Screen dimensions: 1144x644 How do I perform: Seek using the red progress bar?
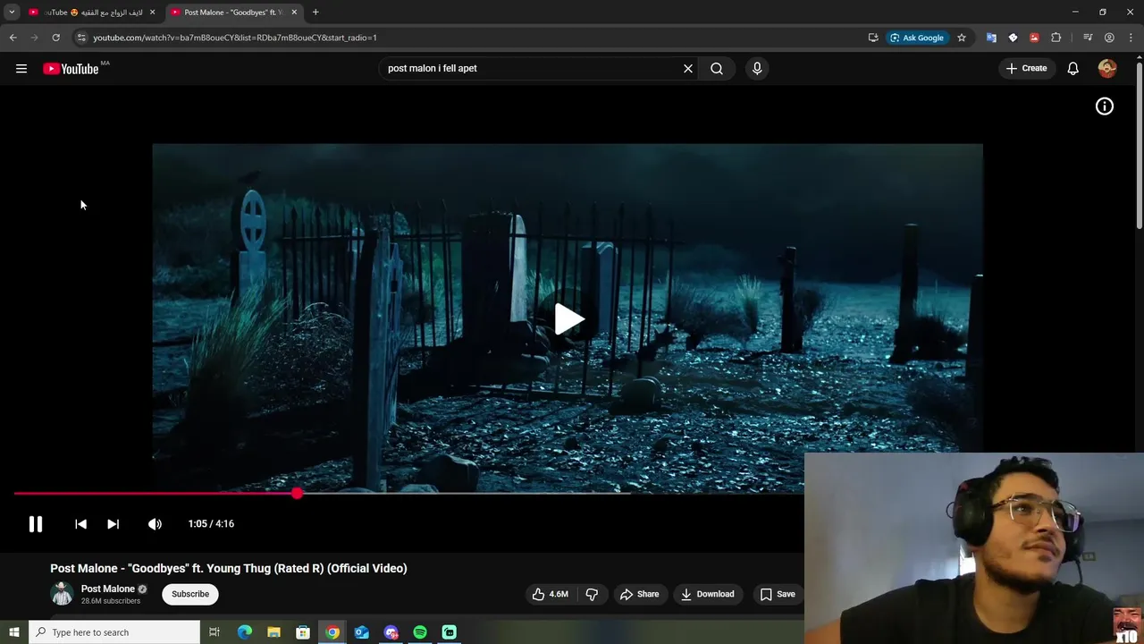(x=408, y=493)
